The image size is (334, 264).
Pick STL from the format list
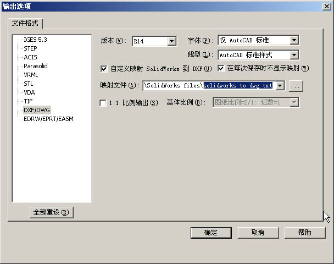(29, 84)
